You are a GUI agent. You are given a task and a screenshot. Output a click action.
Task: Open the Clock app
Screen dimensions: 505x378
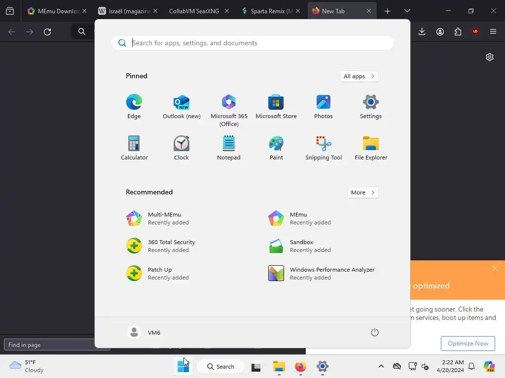coord(181,148)
